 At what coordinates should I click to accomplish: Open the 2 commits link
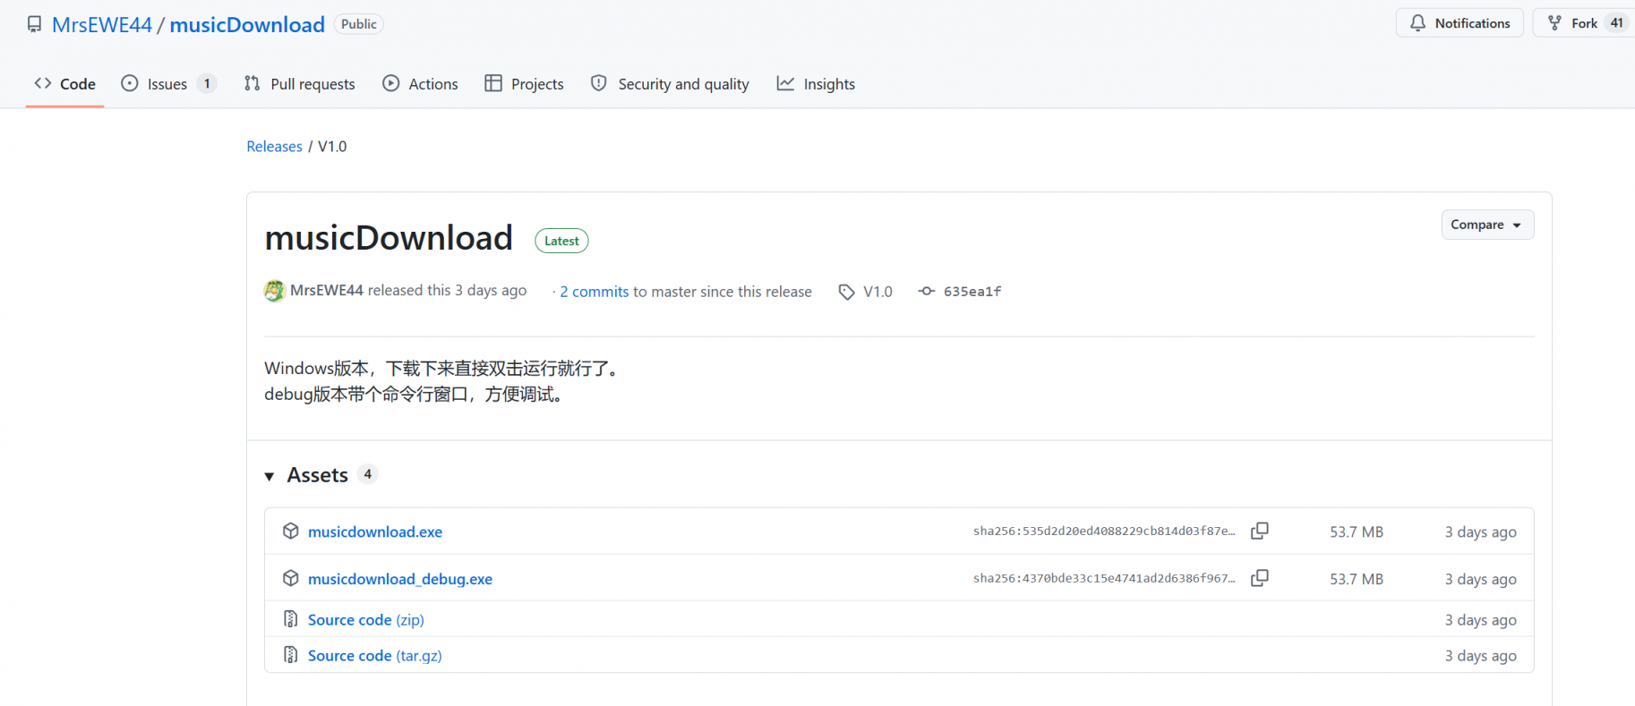[594, 292]
